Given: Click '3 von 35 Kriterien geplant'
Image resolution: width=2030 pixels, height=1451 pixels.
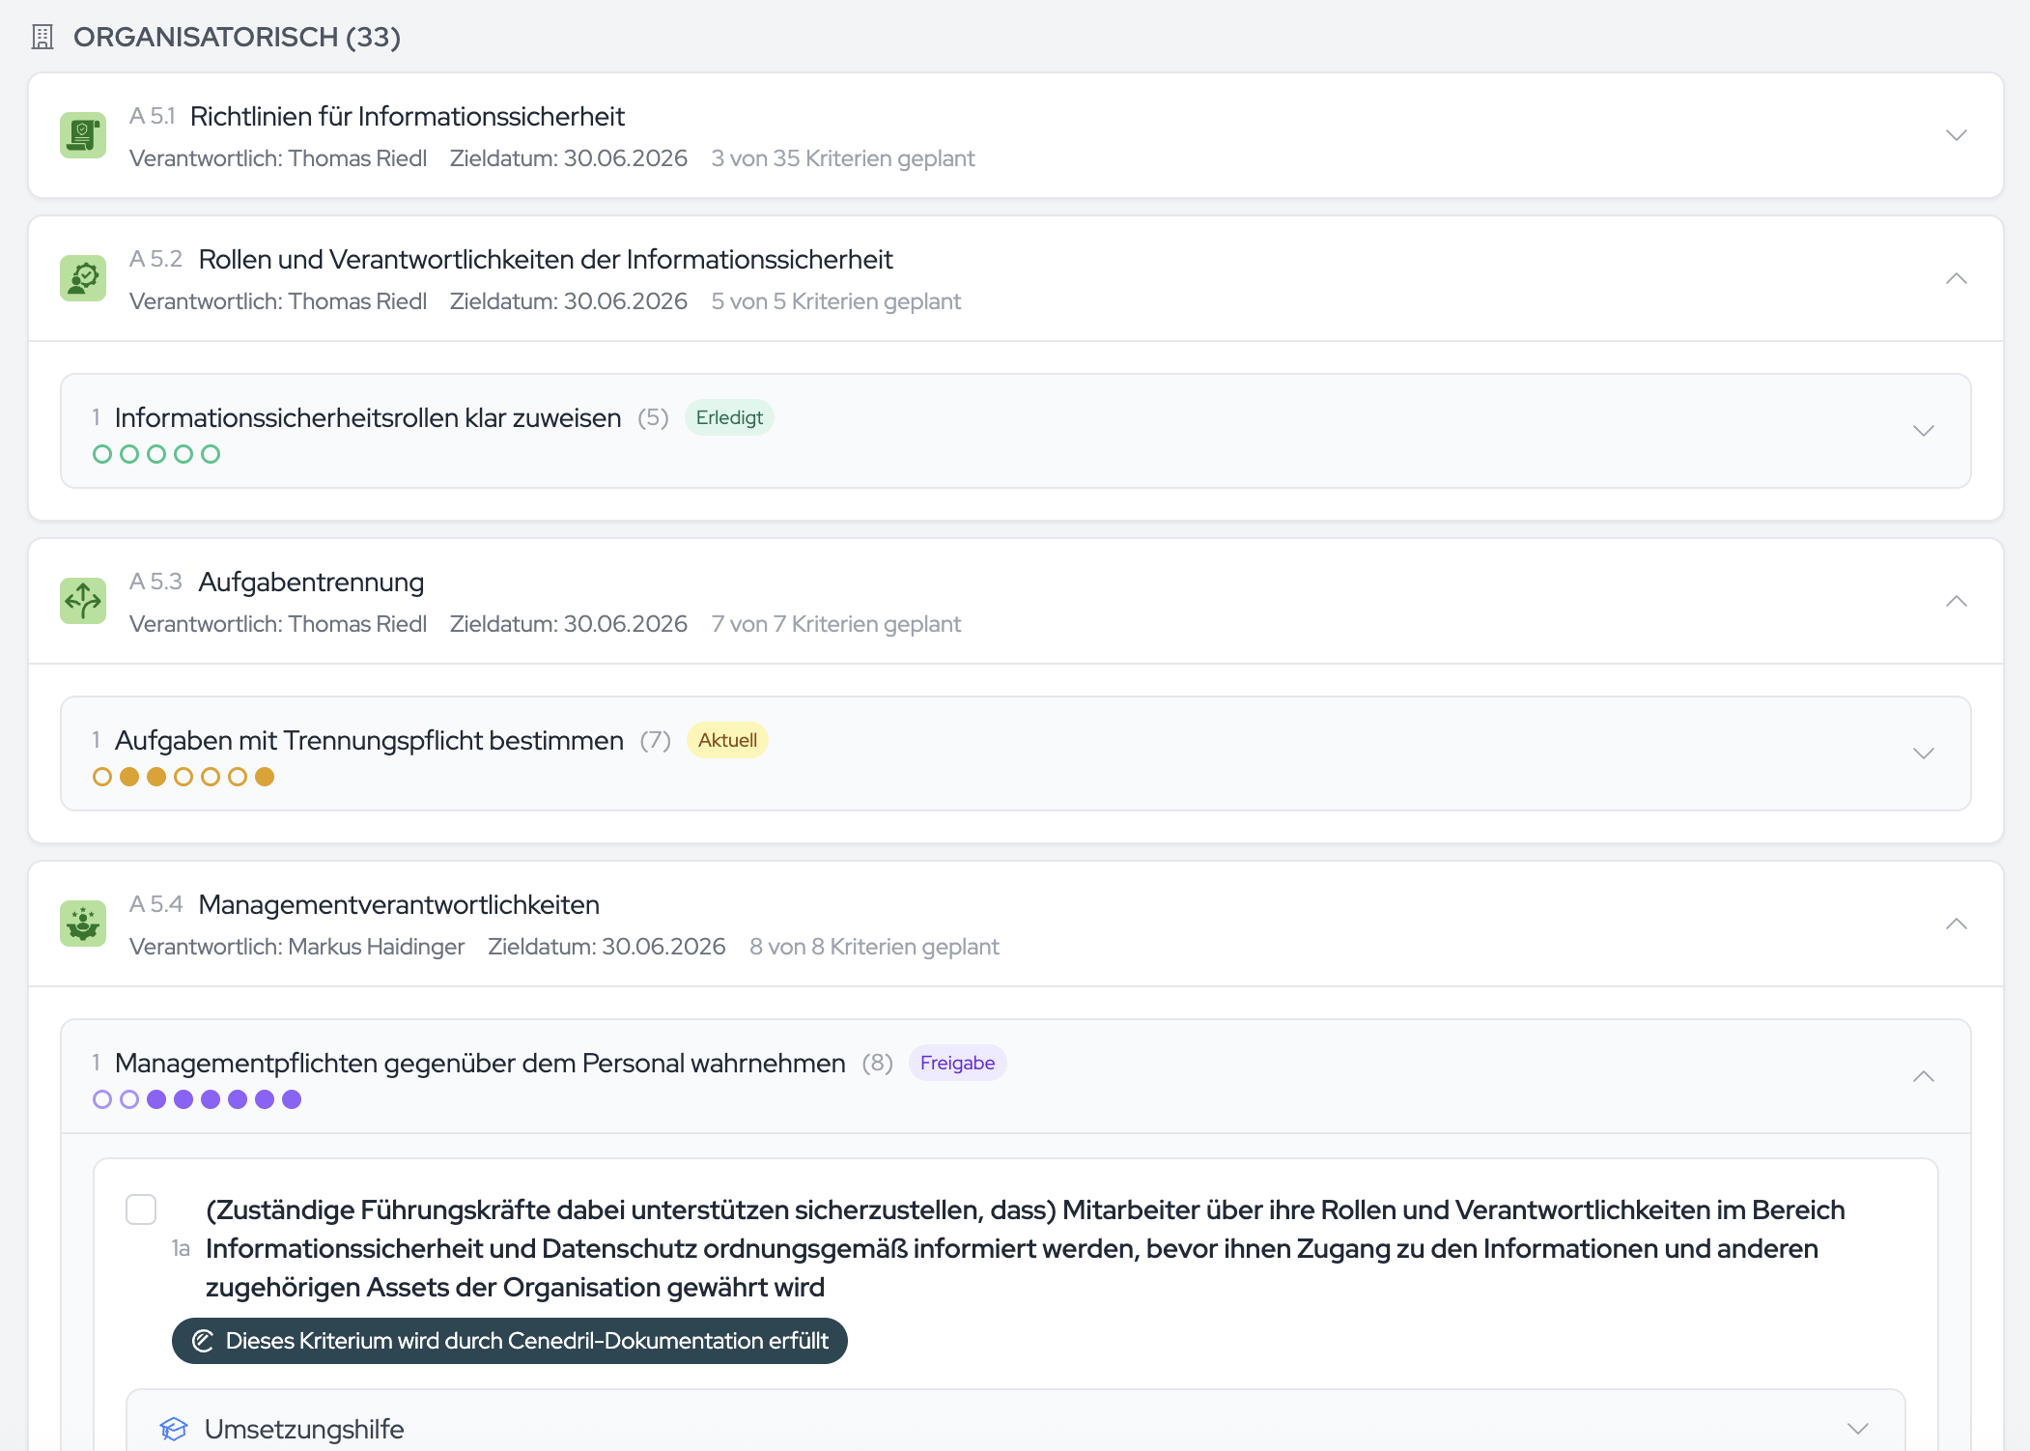Looking at the screenshot, I should [x=843, y=158].
